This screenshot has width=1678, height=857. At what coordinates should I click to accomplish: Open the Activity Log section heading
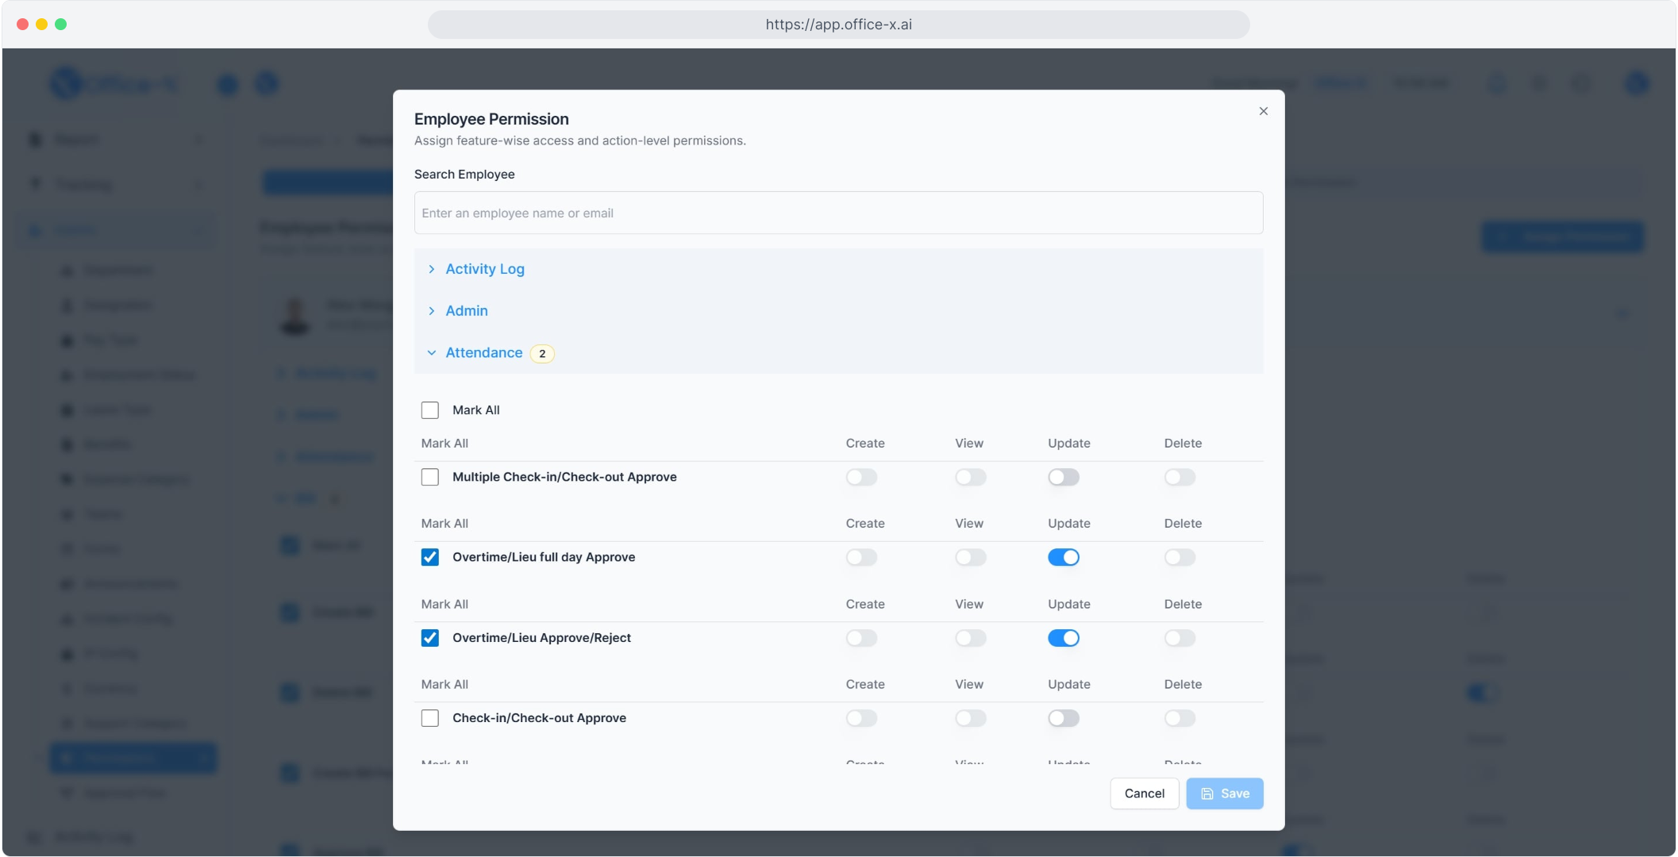pos(484,269)
